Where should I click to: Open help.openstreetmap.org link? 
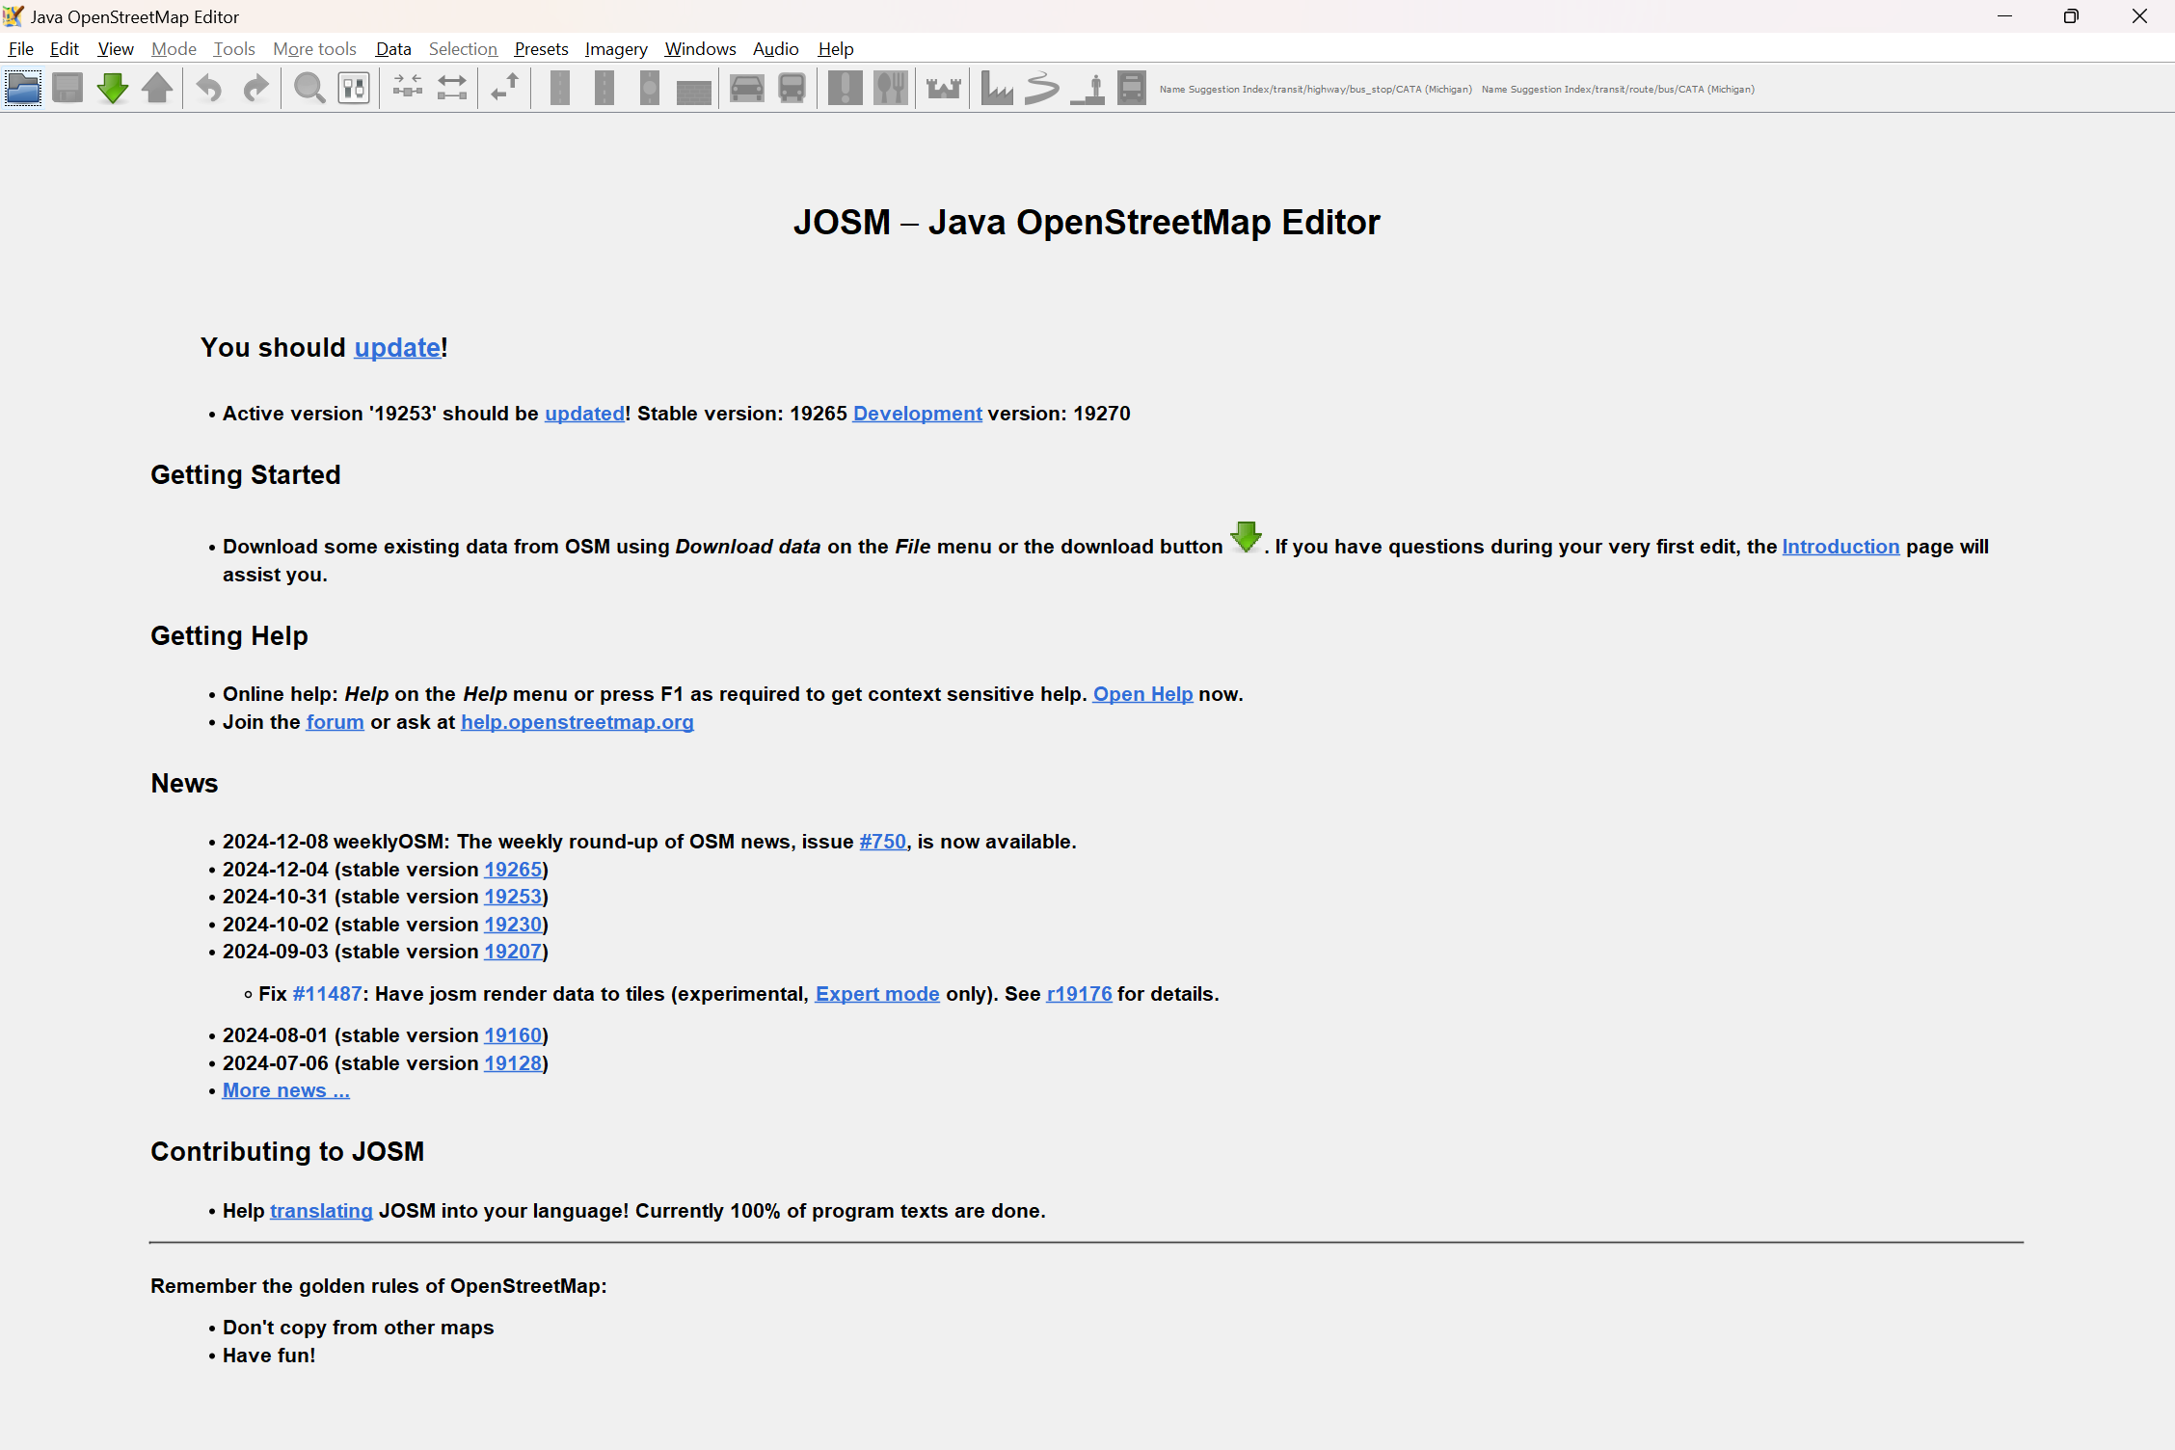click(577, 722)
